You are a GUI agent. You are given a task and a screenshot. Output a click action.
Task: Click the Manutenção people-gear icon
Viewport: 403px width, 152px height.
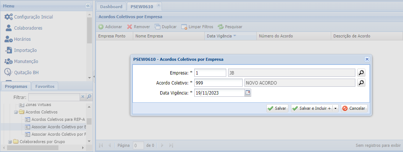pos(9,62)
